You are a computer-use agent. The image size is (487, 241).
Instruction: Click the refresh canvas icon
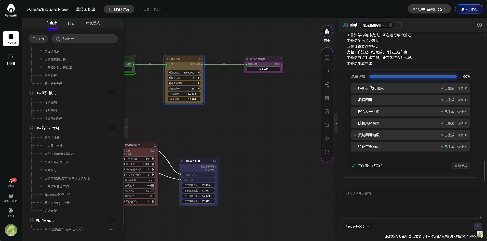tap(327, 152)
